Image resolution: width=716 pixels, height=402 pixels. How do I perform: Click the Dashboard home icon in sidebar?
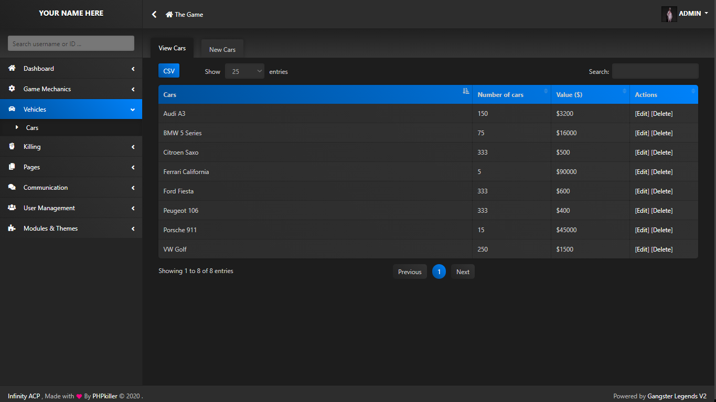12,69
